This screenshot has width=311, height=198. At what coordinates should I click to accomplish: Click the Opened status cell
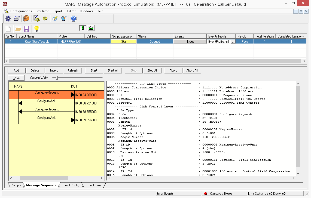pos(155,42)
